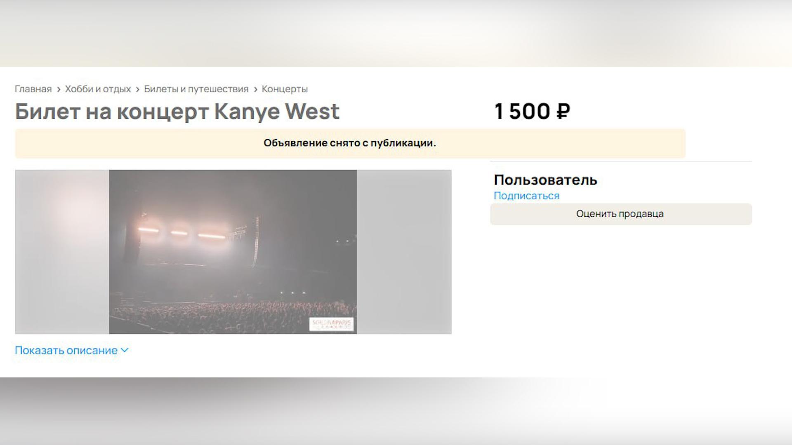Click the chevron right after Главная
This screenshot has width=792, height=445.
click(59, 89)
